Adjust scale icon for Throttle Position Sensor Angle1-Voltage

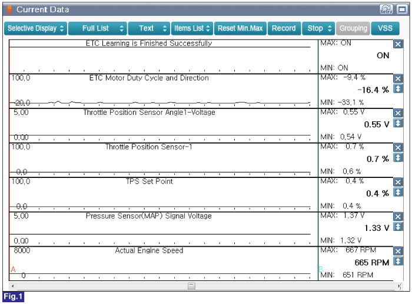click(x=398, y=123)
